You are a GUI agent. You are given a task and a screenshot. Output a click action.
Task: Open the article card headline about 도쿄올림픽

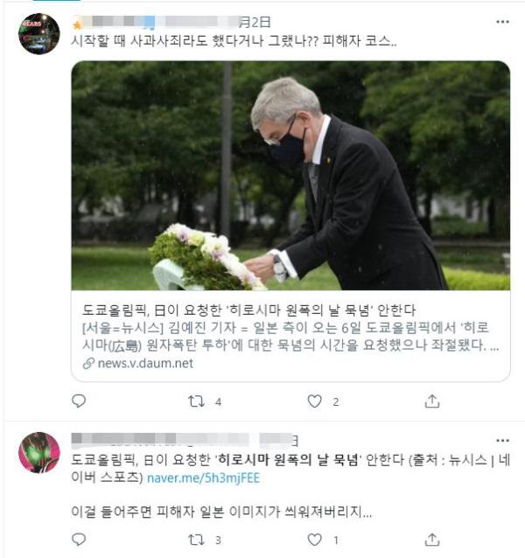point(248,310)
